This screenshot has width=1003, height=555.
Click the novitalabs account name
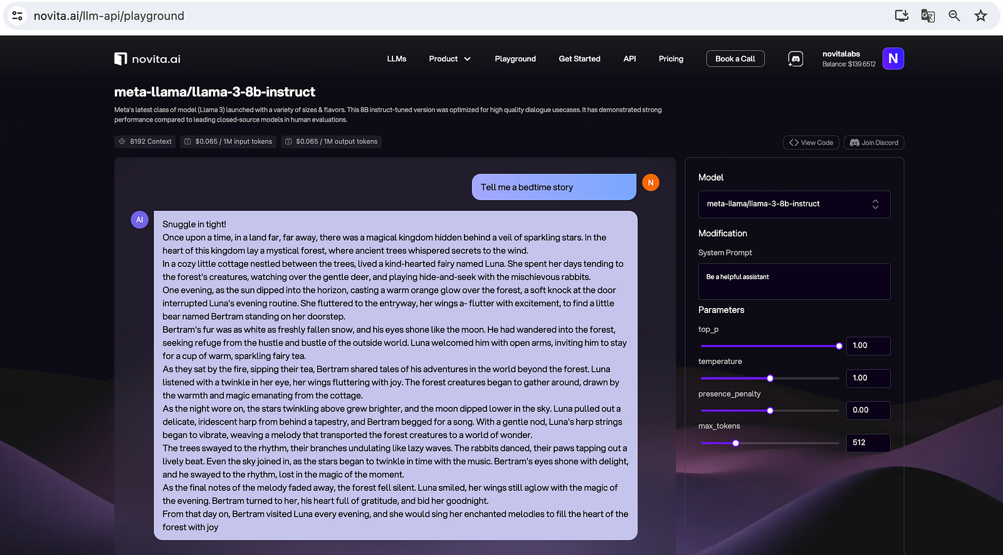pyautogui.click(x=841, y=54)
